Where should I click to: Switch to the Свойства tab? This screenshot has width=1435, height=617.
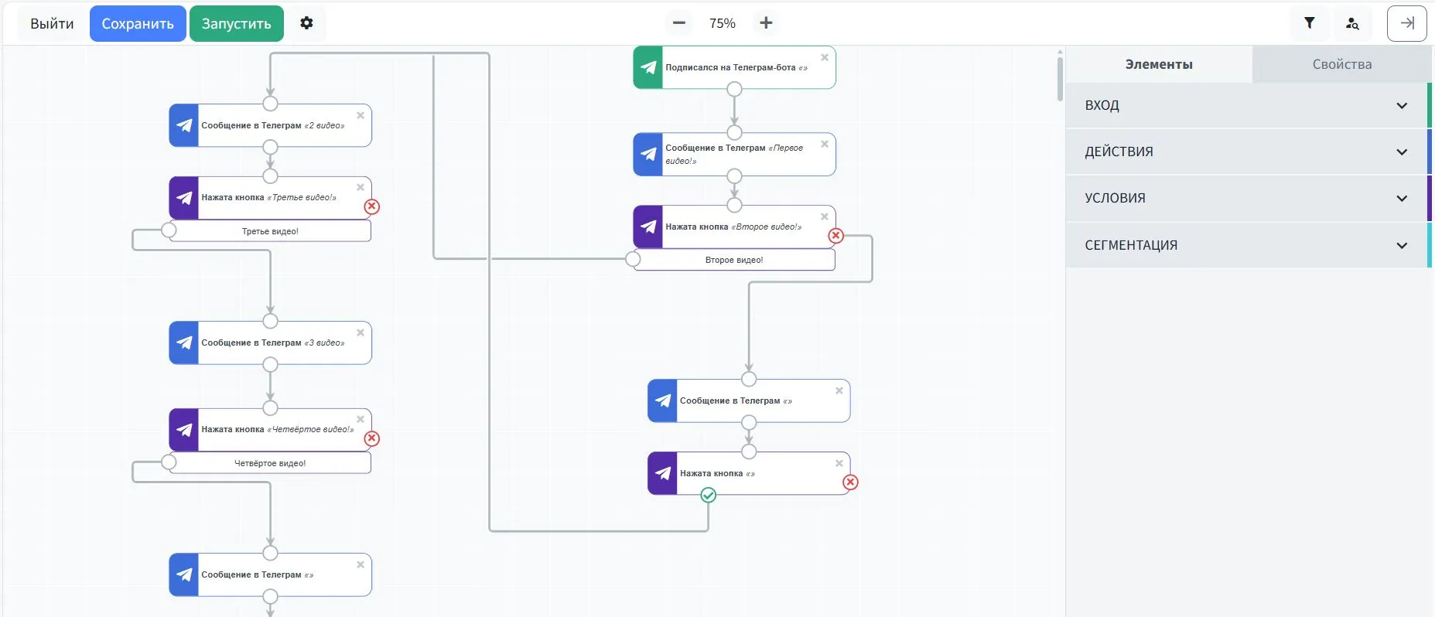[1341, 64]
